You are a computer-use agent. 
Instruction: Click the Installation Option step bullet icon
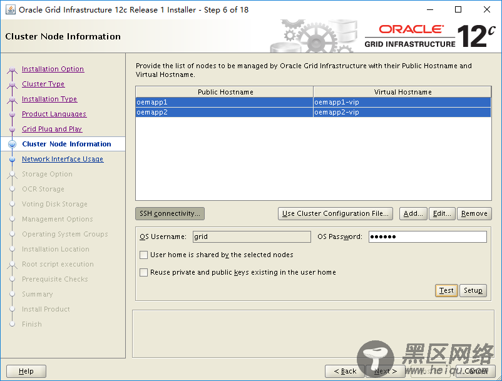pyautogui.click(x=12, y=69)
